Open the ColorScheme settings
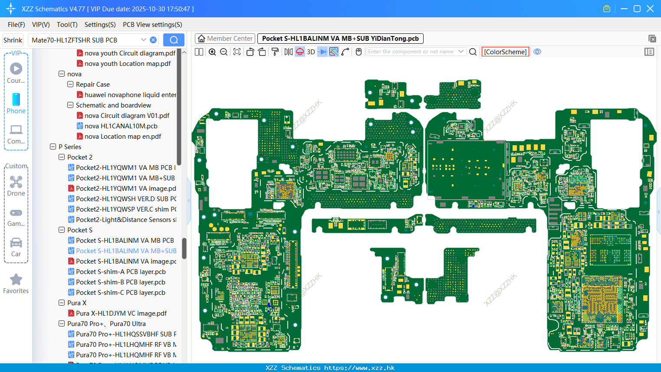 (x=505, y=52)
